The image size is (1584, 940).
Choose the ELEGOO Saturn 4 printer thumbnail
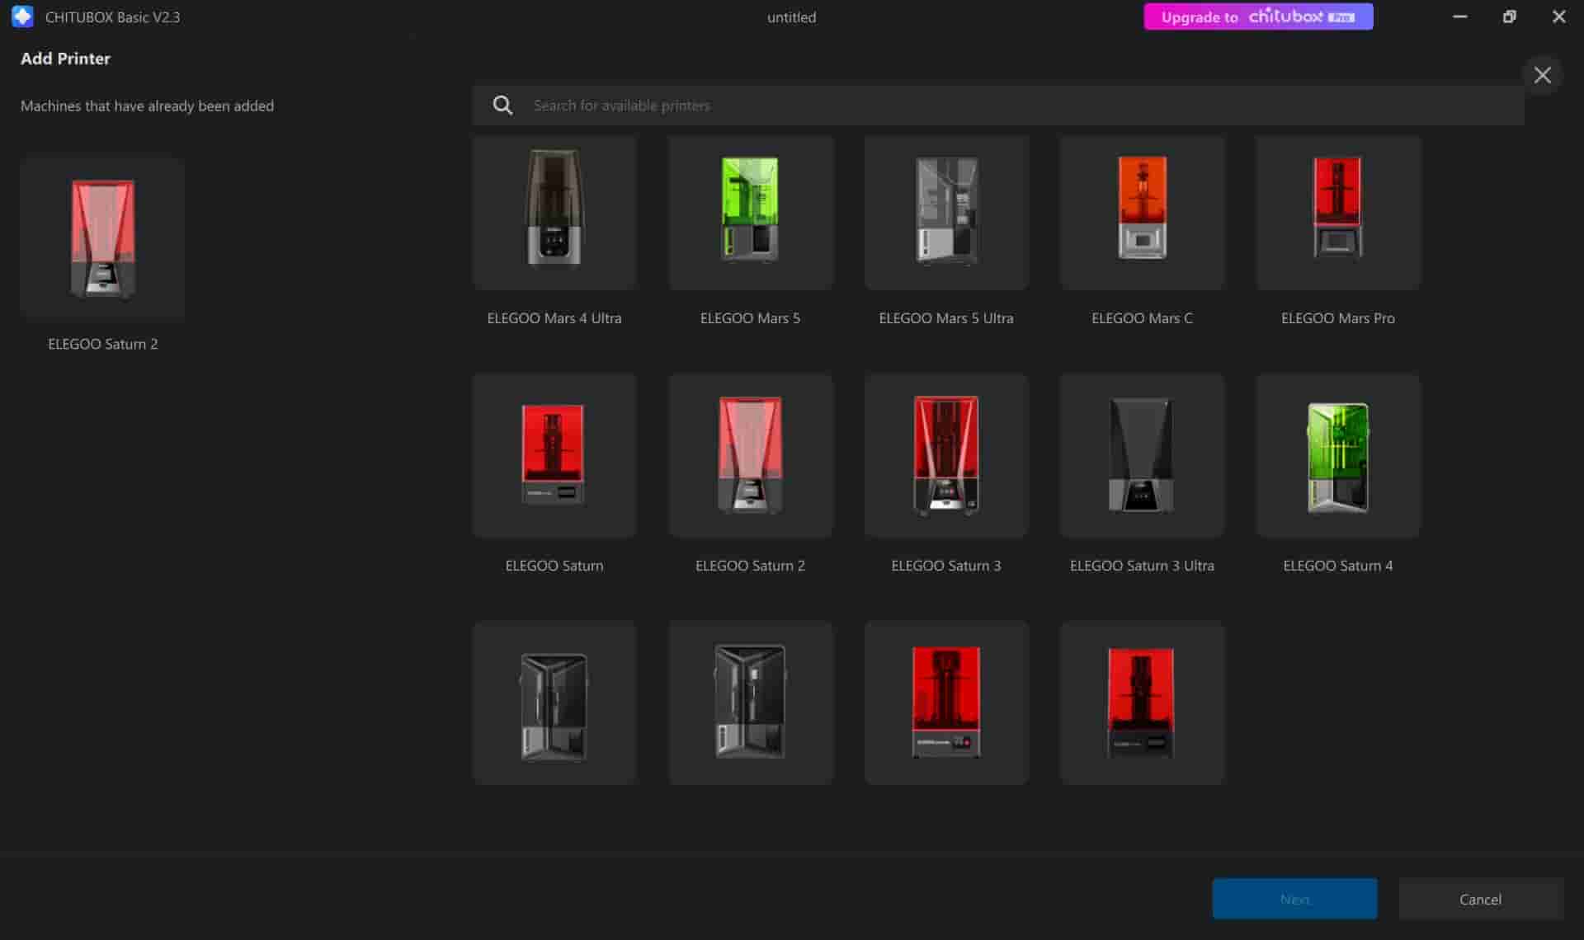point(1338,455)
